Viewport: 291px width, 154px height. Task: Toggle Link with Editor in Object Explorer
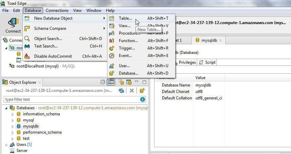pos(111,82)
